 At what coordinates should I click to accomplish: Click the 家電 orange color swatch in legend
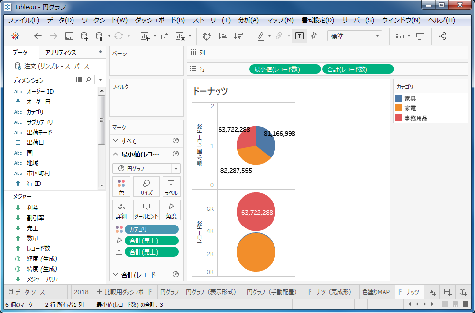pos(398,109)
